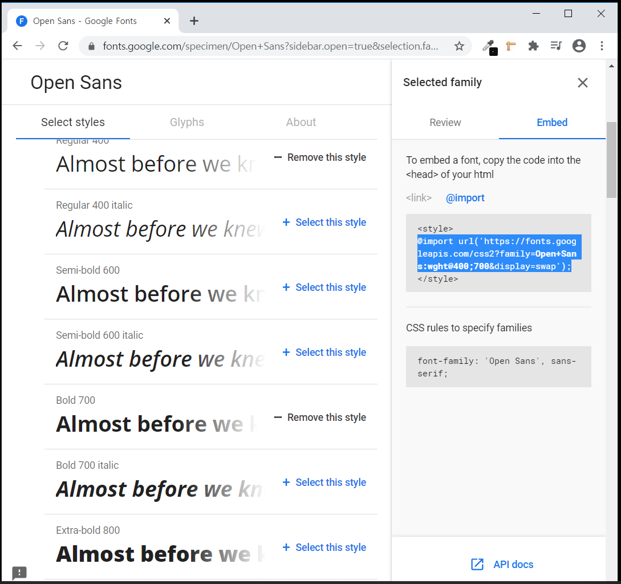Select the Semi-bold 600 style

(x=324, y=287)
